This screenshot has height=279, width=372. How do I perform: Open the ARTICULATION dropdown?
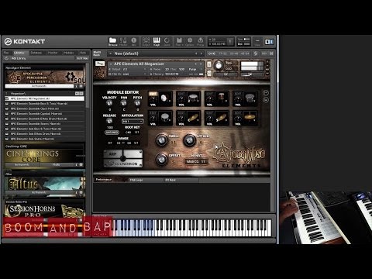click(133, 121)
